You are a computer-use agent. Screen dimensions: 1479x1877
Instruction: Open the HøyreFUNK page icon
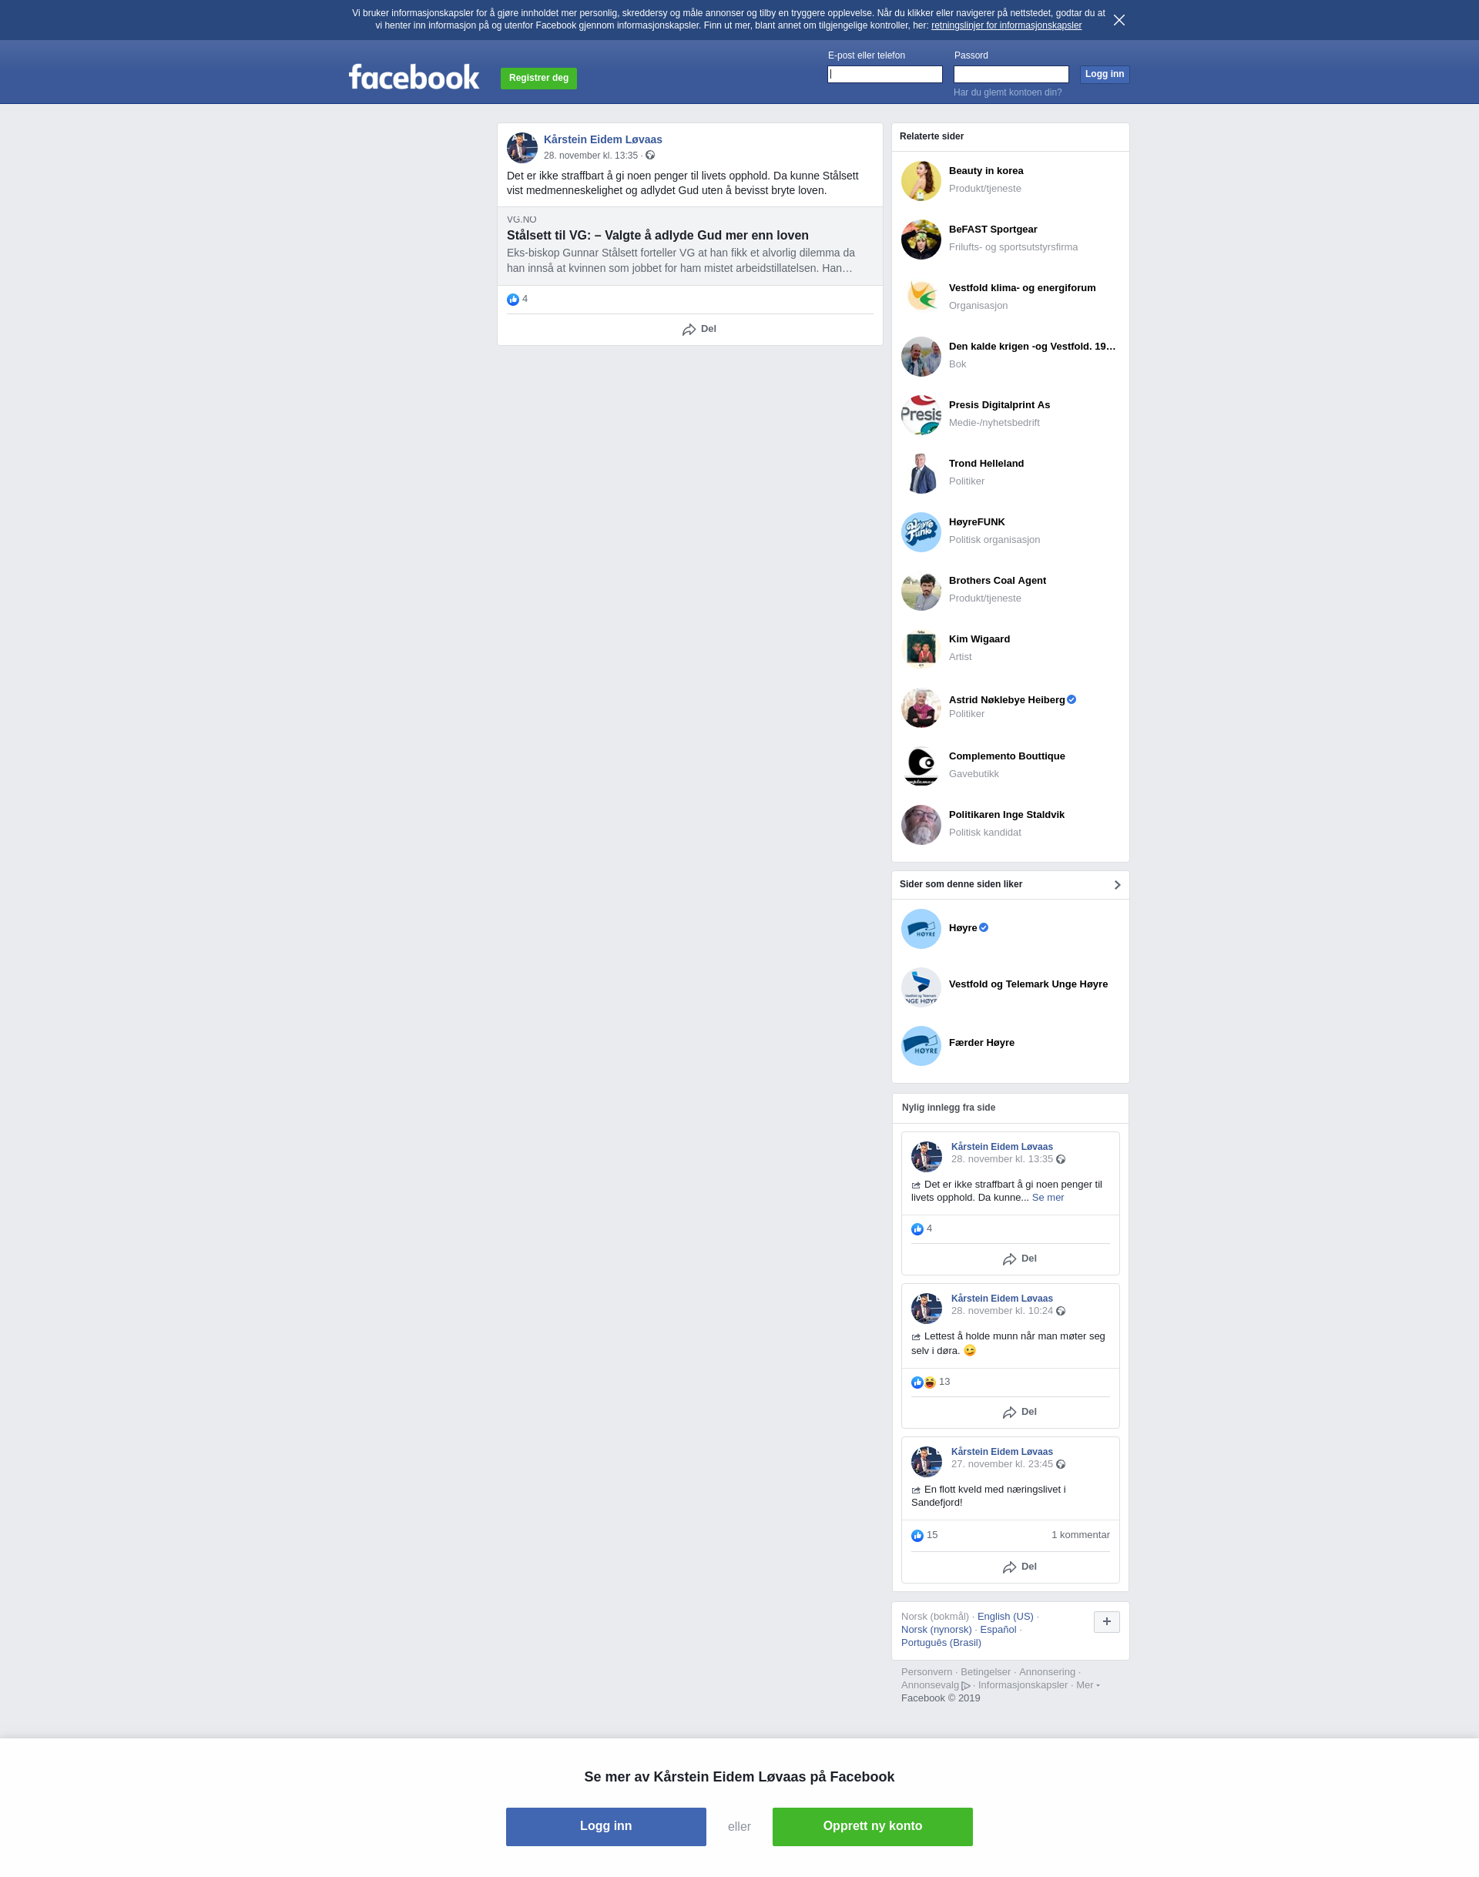921,532
